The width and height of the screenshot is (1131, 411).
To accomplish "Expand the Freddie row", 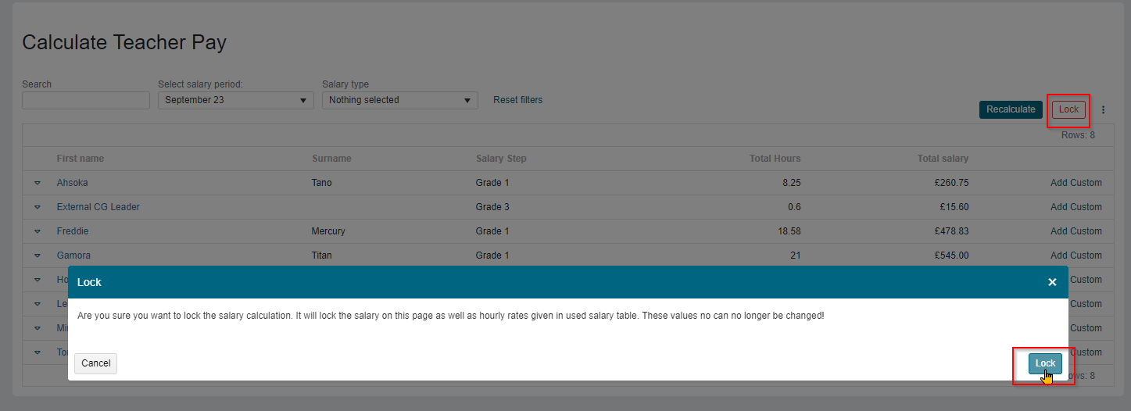I will 37,231.
